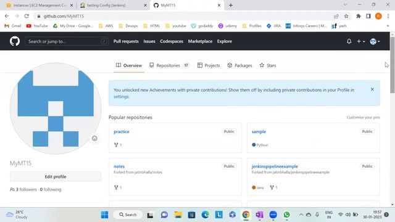This screenshot has height=222, width=395.
Task: Click Customize your pins
Action: [x=363, y=117]
